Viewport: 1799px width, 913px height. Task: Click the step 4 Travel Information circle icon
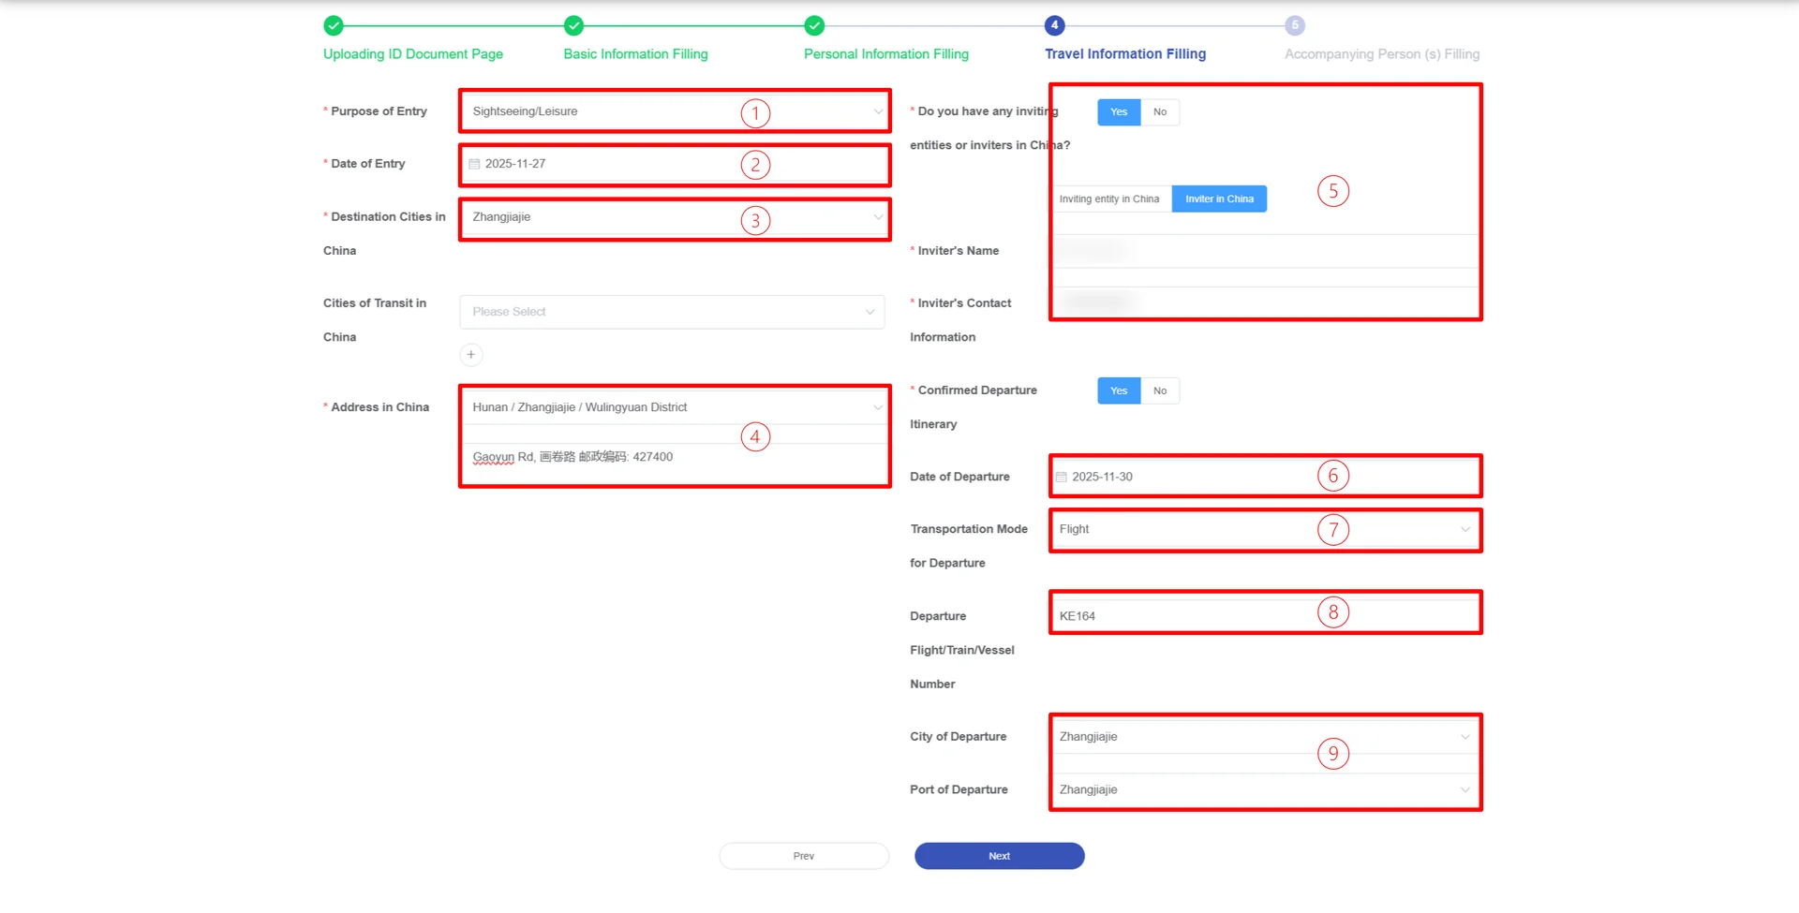coord(1055,25)
